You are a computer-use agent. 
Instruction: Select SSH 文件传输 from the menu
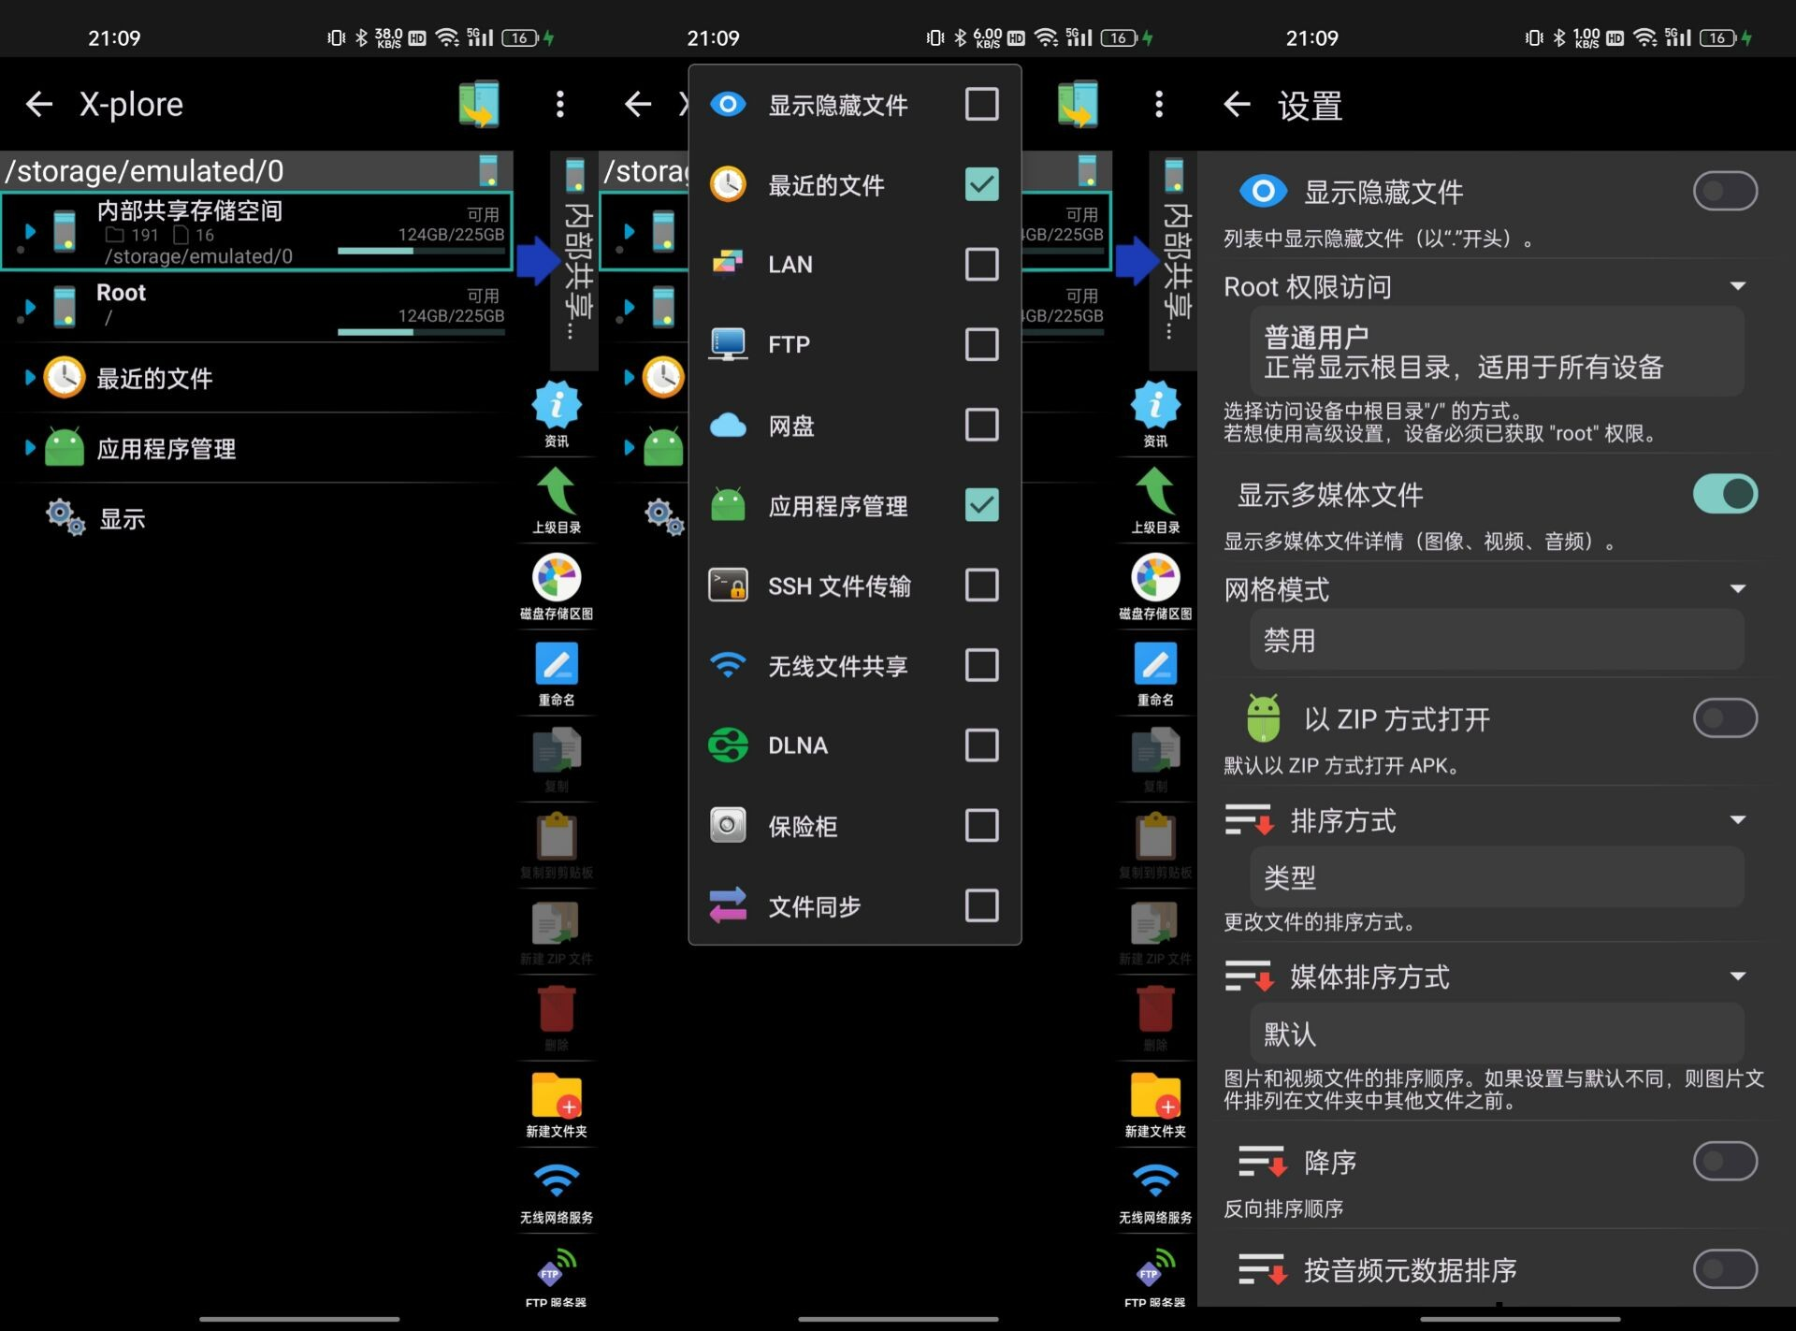840,586
